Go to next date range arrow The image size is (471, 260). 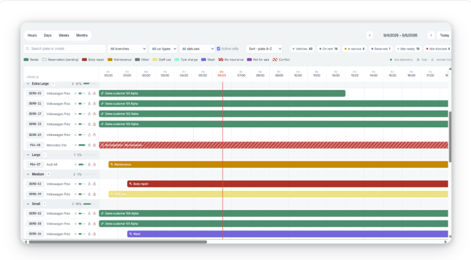pos(431,35)
